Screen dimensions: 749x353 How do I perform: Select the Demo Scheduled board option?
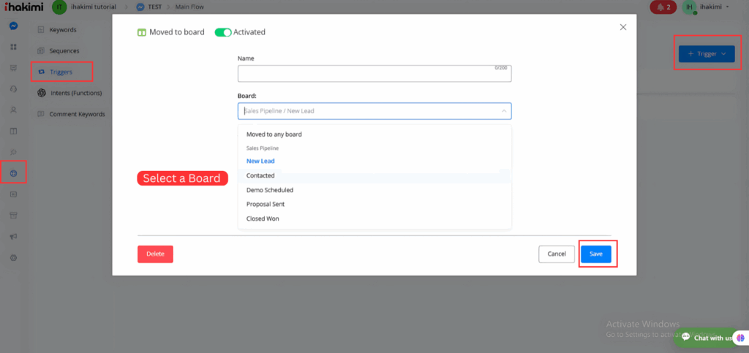pos(270,190)
